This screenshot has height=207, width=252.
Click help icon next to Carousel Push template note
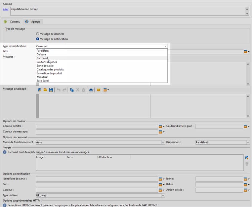click(5, 152)
